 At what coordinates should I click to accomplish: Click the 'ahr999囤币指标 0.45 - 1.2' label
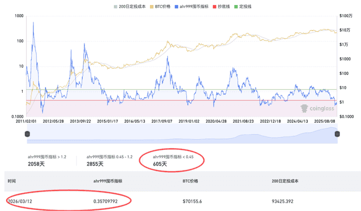click(x=109, y=157)
